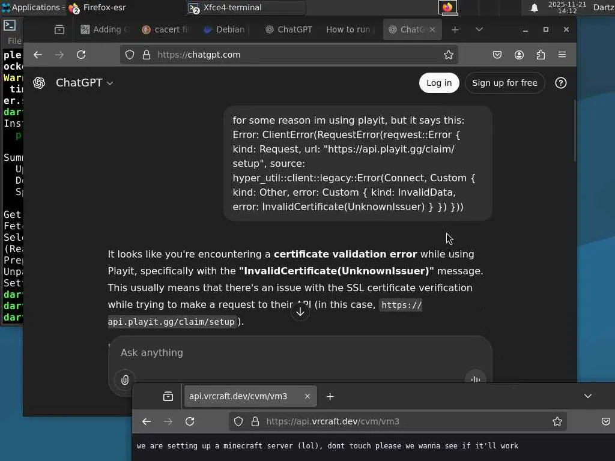Open new tab in vrcraft window

point(330,397)
